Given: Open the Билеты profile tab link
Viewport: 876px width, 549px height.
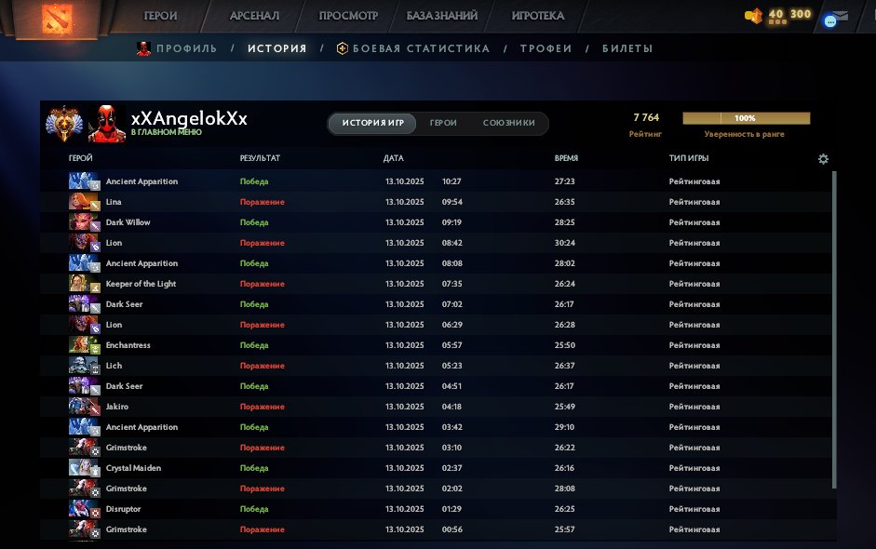Looking at the screenshot, I should tap(627, 48).
